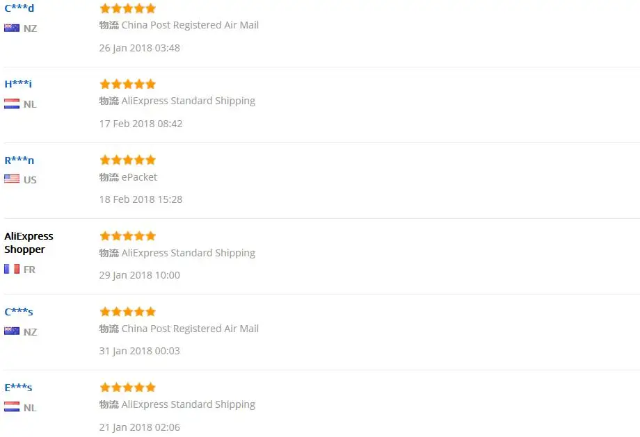Open reviewer profile R***n
Image resolution: width=640 pixels, height=437 pixels.
pos(19,160)
